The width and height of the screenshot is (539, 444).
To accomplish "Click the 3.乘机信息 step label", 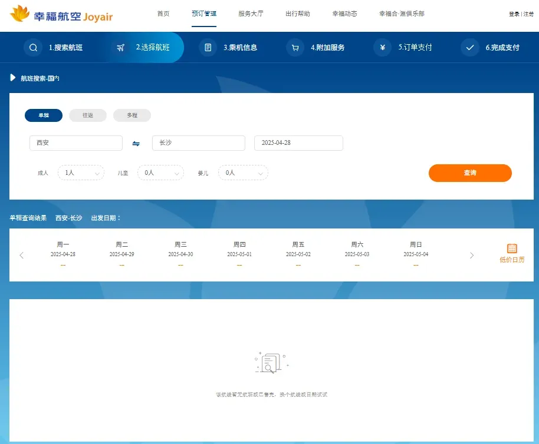I will tap(240, 47).
